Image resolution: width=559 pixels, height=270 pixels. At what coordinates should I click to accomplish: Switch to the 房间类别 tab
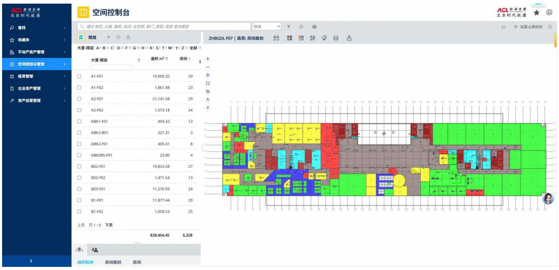(113, 262)
